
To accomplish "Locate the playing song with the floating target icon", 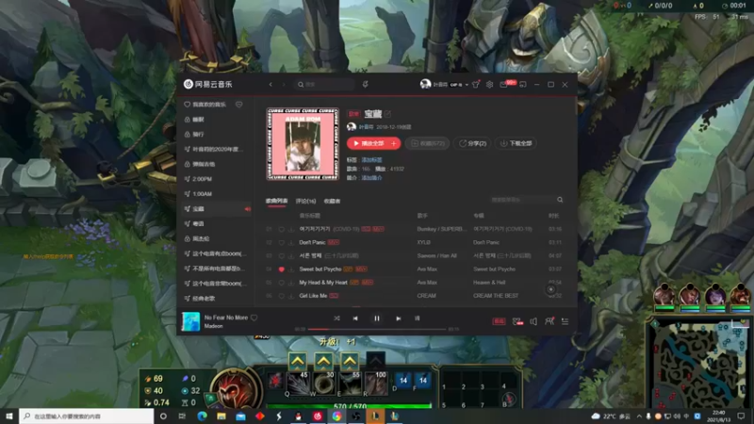I will [x=551, y=289].
